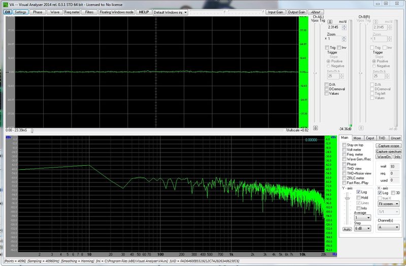This screenshot has width=406, height=266.
Task: Expand the Average dropdown
Action: [x=361, y=217]
